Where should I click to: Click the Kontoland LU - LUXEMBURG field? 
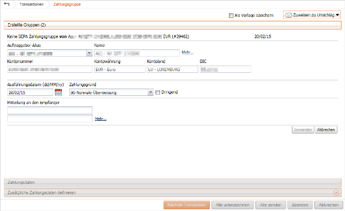pos(172,69)
